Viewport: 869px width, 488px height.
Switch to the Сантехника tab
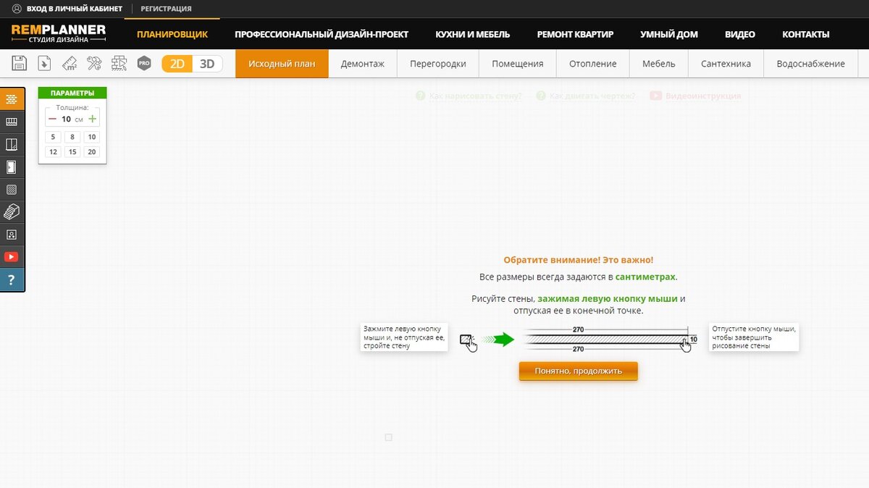pyautogui.click(x=726, y=63)
